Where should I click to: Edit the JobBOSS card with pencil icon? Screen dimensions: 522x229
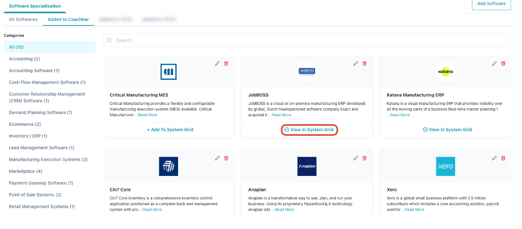pyautogui.click(x=356, y=64)
